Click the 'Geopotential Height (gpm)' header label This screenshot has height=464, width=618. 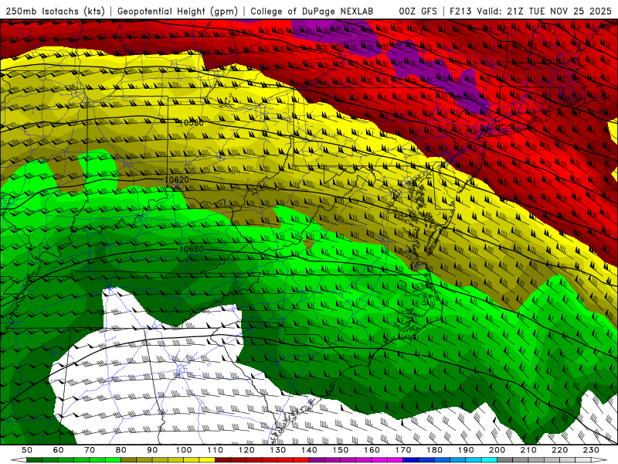click(178, 12)
